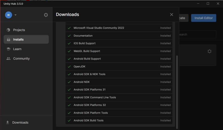Image resolution: width=223 pixels, height=130 pixels.
Task: Click the checkmark beside Android SDK Build Tools
Action: (x=69, y=120)
